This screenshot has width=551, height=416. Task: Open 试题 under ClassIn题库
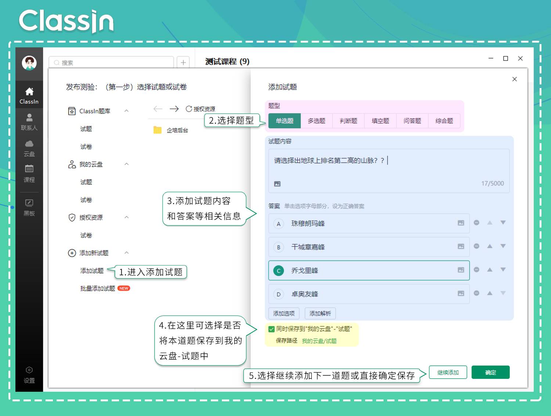(x=86, y=129)
